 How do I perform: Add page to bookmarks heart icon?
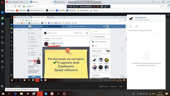164,6
